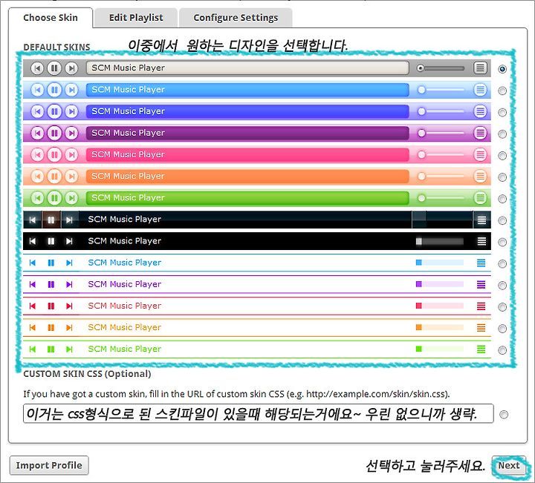Click playlist icon on glossy pink skin
The height and width of the screenshot is (483, 535).
point(480,155)
